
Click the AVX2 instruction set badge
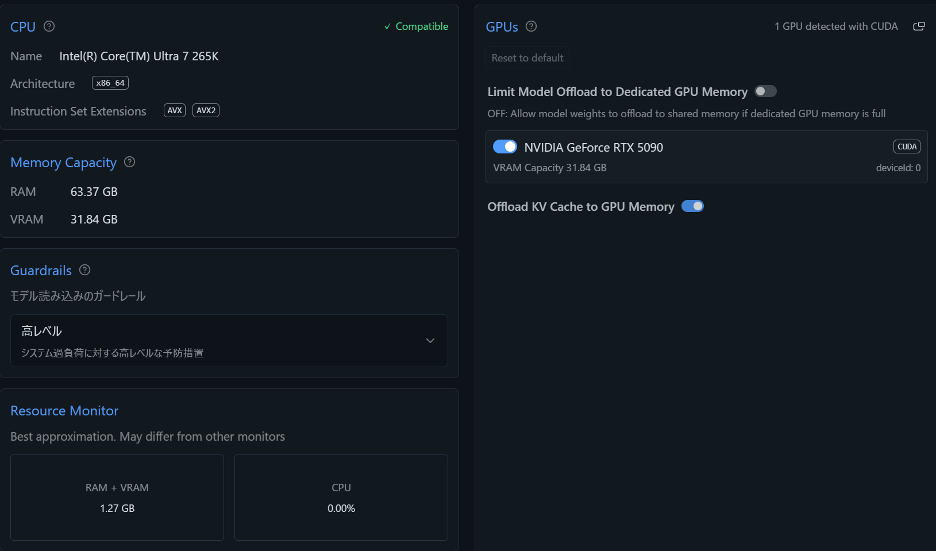(206, 110)
